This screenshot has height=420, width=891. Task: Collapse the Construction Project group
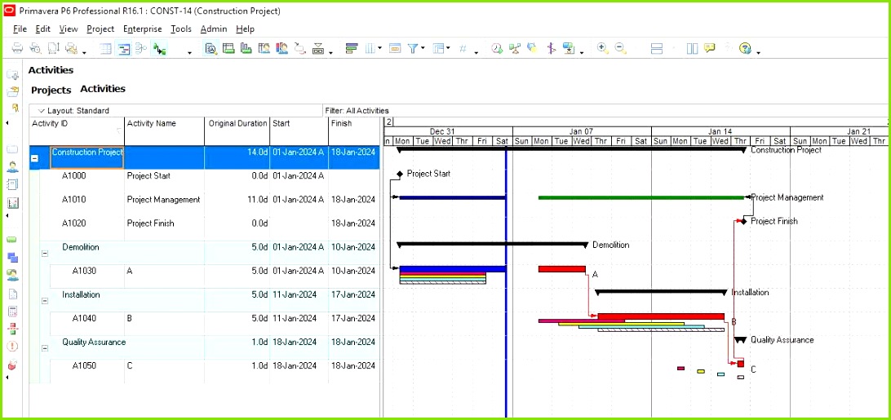tap(34, 159)
